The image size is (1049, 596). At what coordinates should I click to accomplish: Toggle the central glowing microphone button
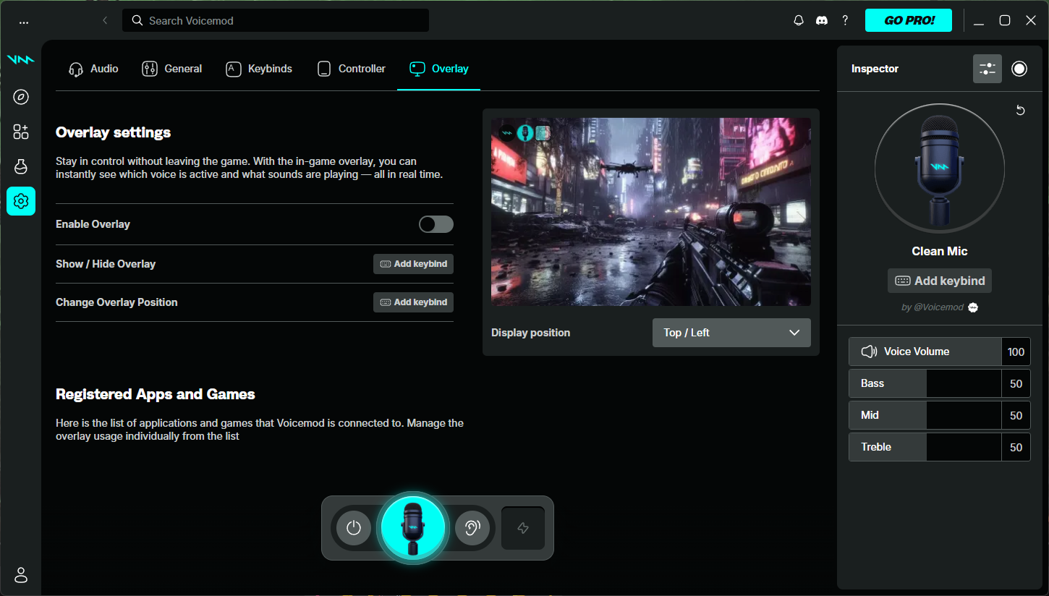pos(413,528)
